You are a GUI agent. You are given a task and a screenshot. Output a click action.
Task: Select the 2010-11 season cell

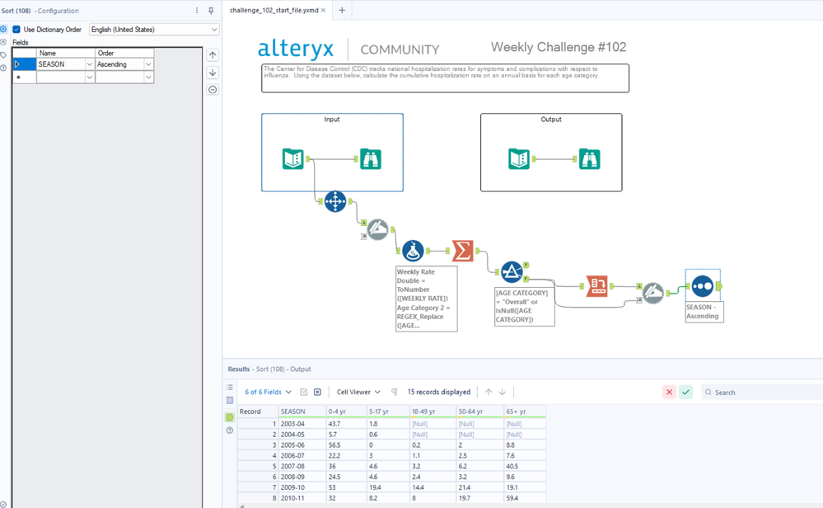(302, 498)
